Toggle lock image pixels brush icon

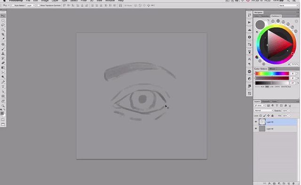coord(264,116)
